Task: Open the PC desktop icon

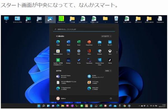Action: [x=6, y=20]
